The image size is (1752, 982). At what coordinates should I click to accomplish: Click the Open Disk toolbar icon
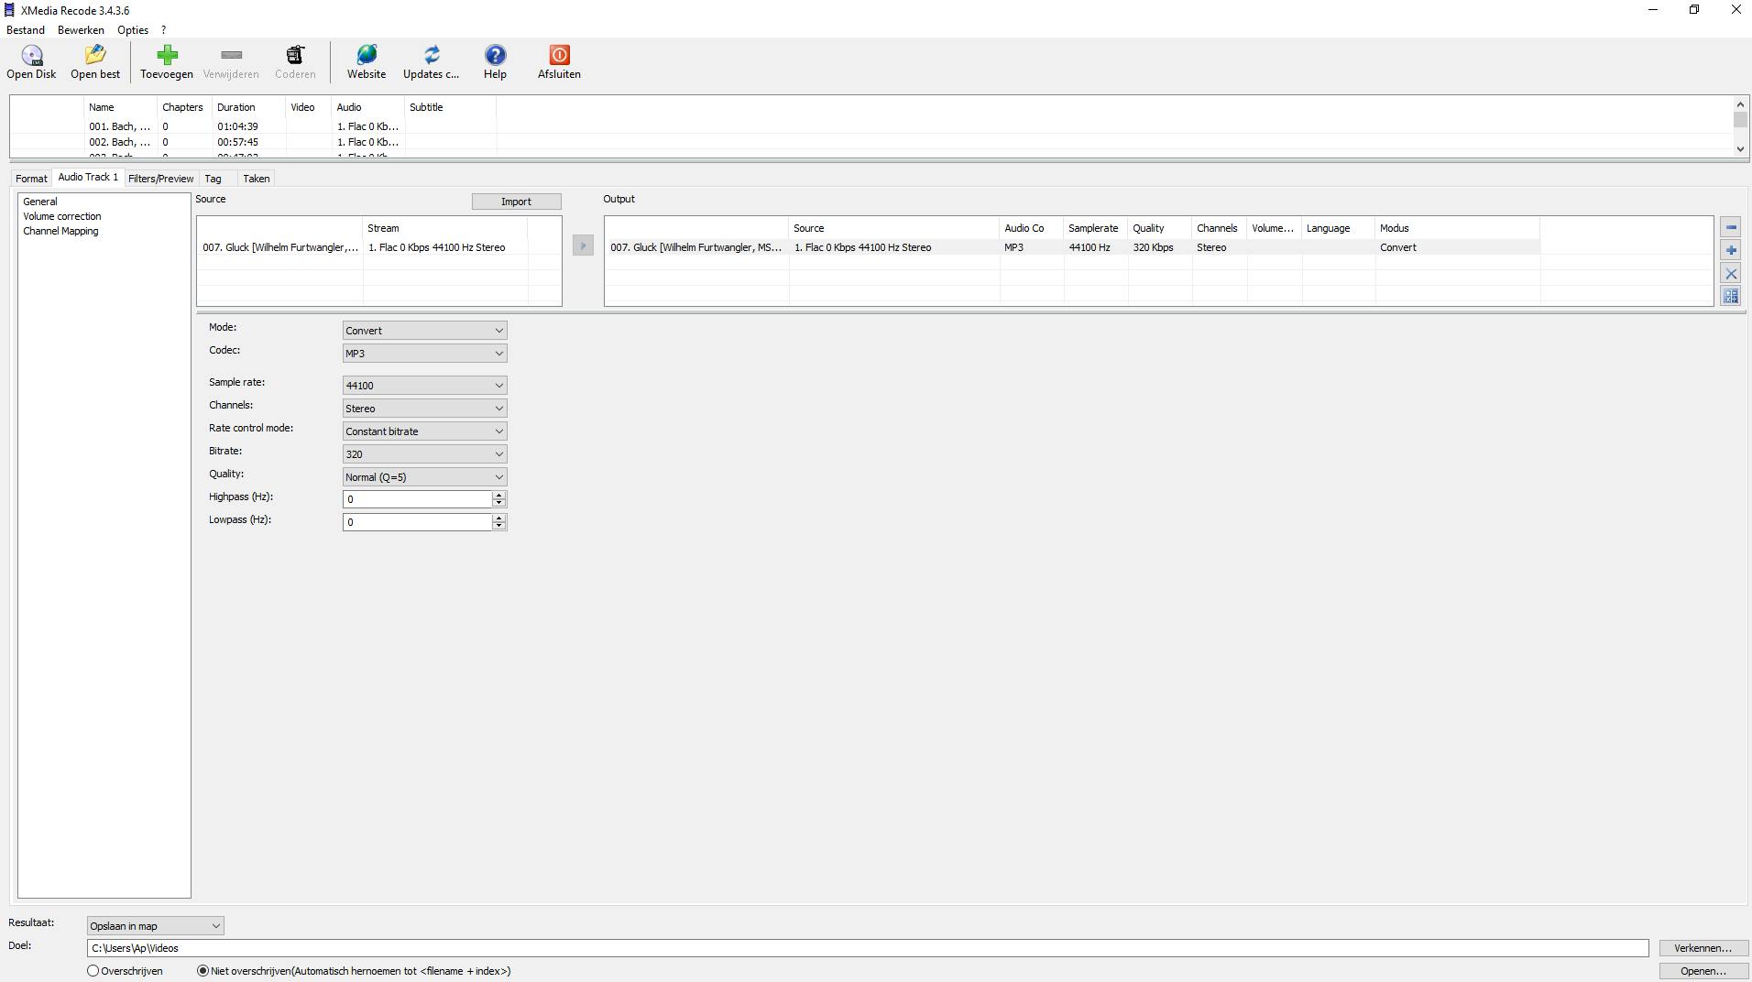pyautogui.click(x=32, y=57)
